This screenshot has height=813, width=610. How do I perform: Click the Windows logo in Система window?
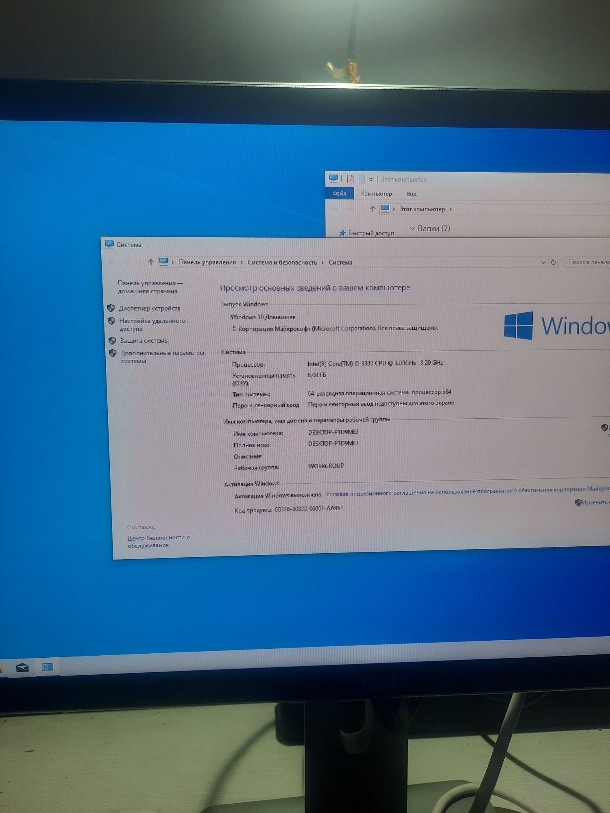518,325
